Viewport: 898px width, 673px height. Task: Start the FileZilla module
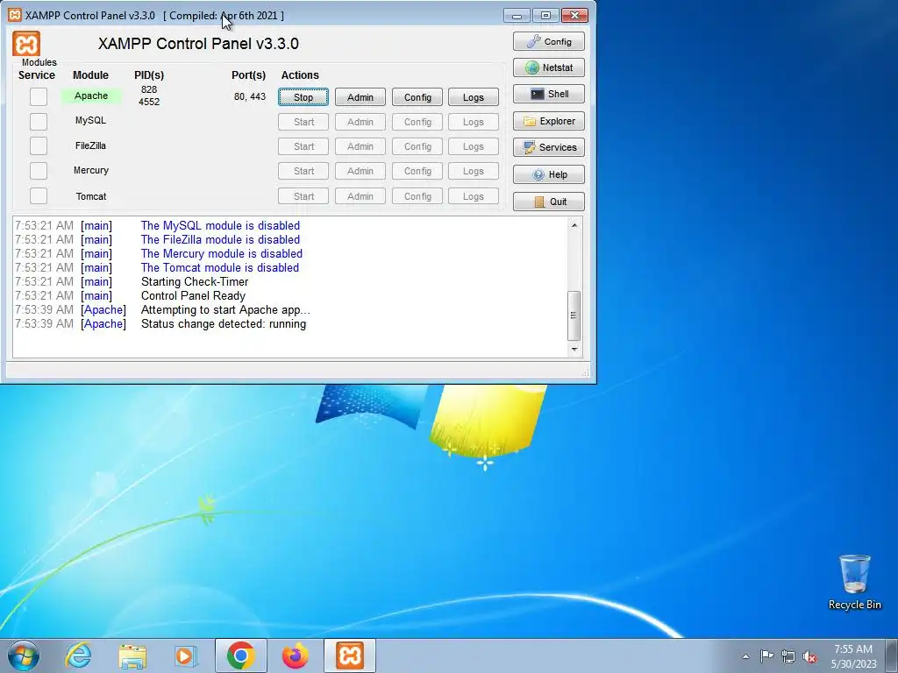pyautogui.click(x=303, y=146)
